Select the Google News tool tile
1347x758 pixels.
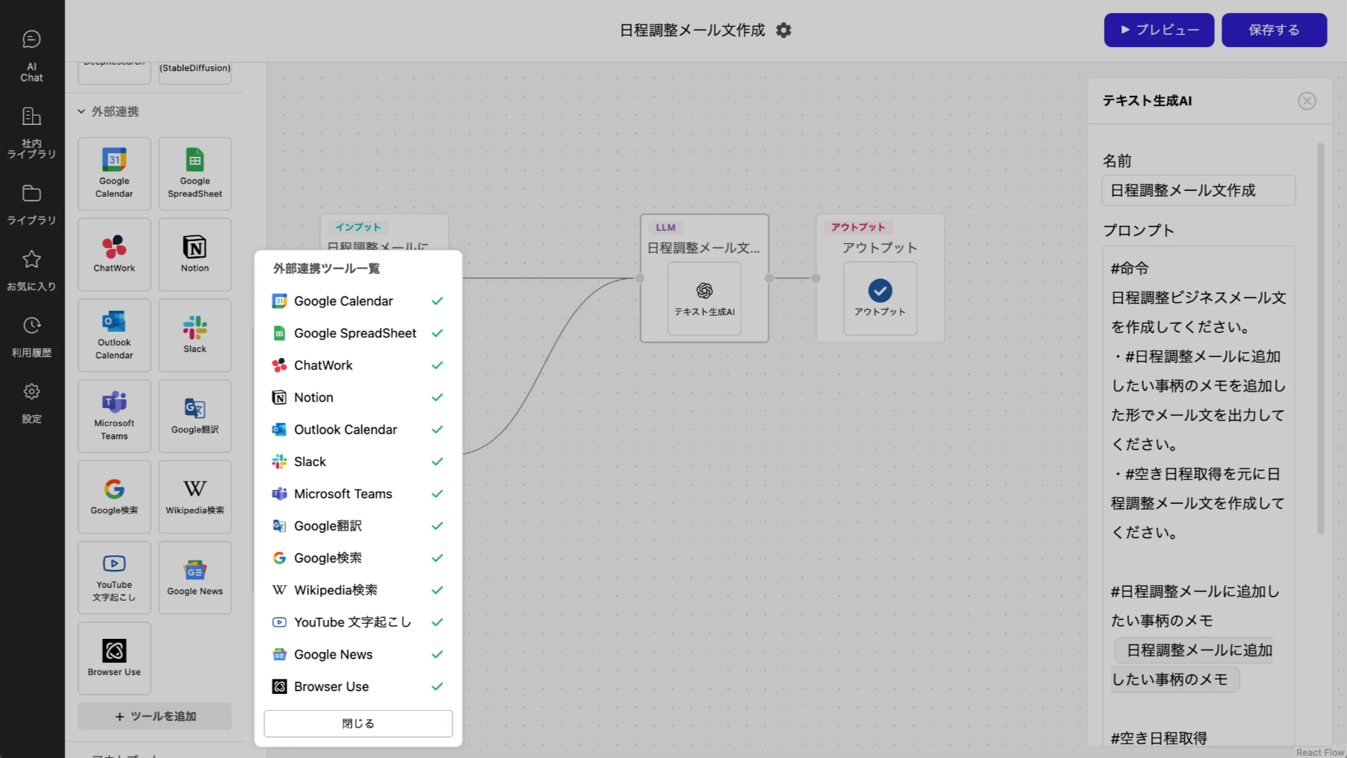(195, 577)
